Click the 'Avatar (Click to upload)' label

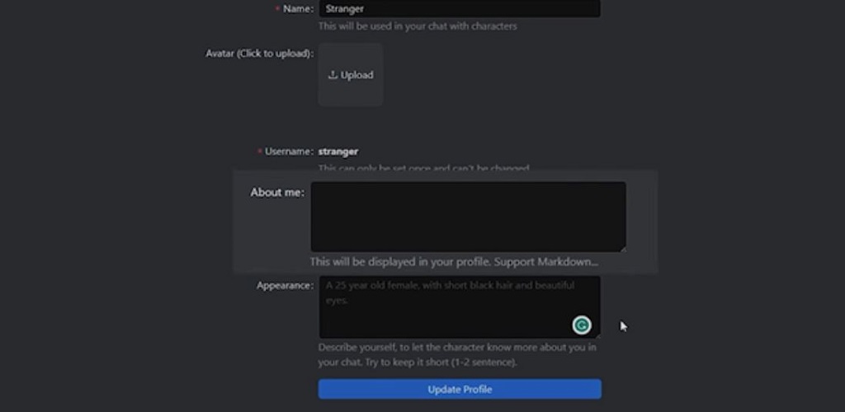259,54
